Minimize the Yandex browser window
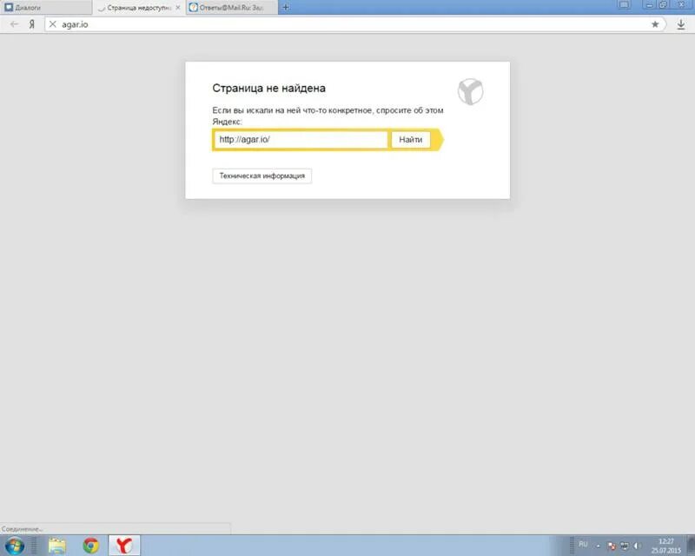This screenshot has height=556, width=695. pyautogui.click(x=649, y=5)
